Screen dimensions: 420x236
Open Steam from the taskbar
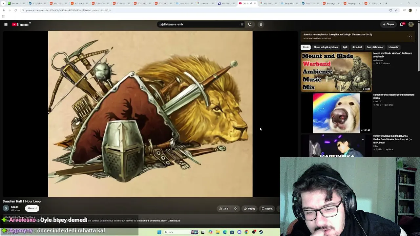point(261,232)
